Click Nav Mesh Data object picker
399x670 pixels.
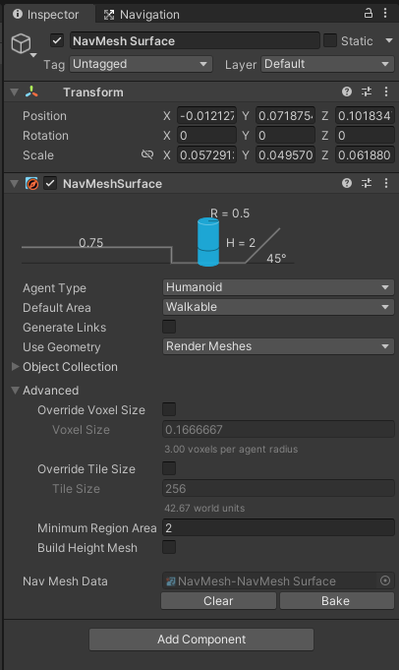coord(385,580)
